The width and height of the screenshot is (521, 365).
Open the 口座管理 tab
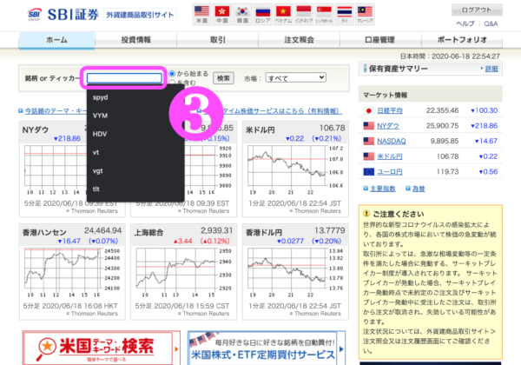380,40
